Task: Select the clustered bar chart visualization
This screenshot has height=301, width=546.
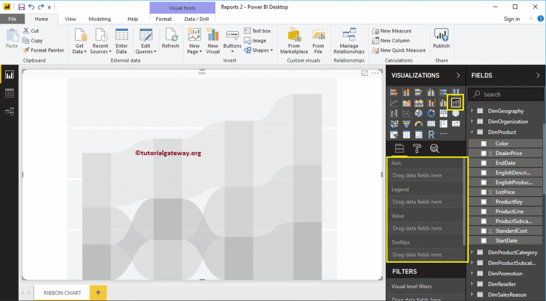Action: point(419,92)
